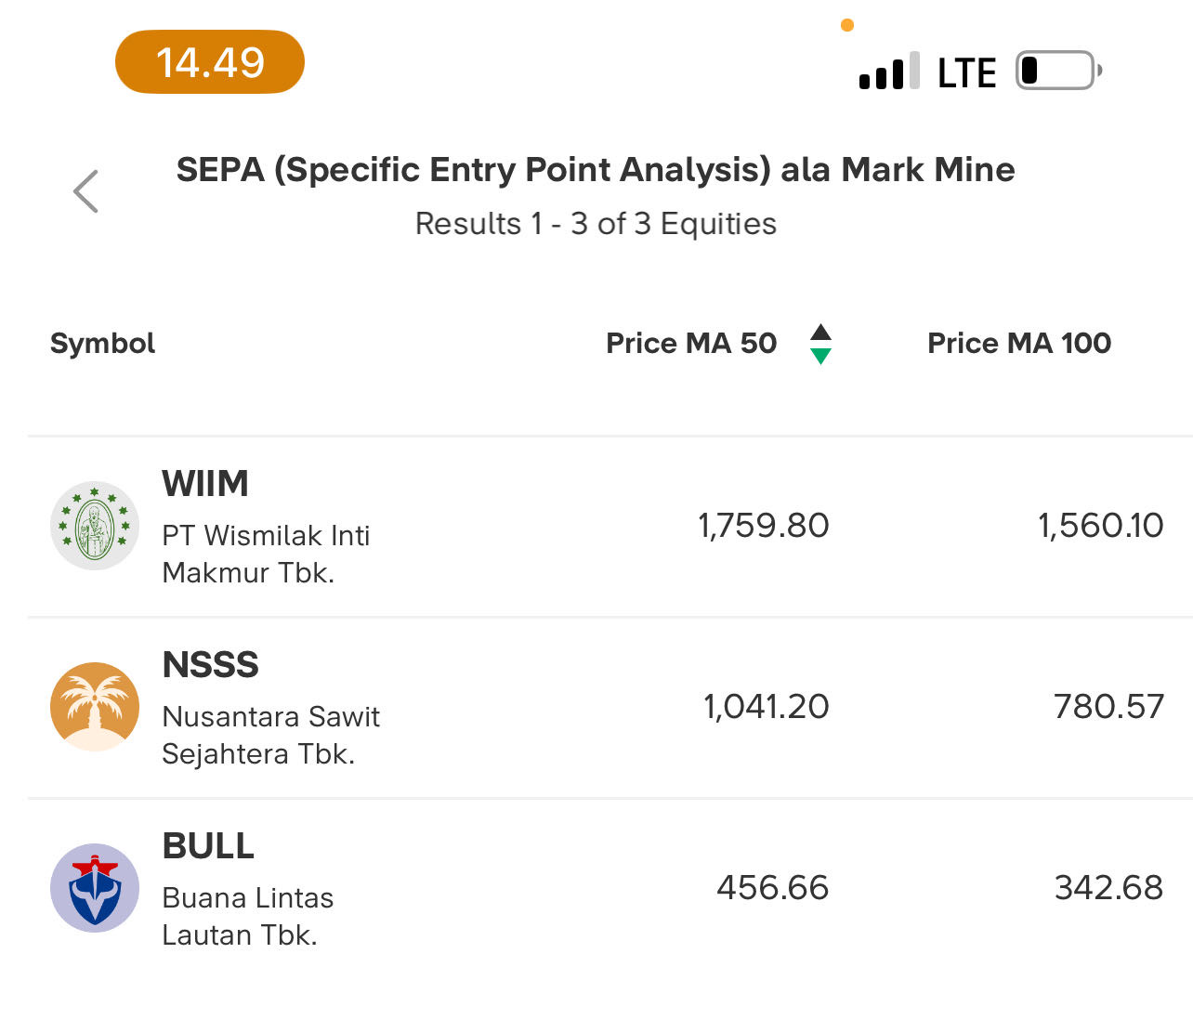Viewport: 1193px width, 1019px height.
Task: Sort by Price MA 50 column header
Action: coord(691,344)
